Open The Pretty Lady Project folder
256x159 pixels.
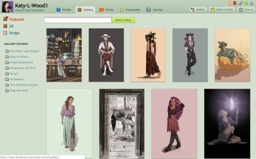24,51
